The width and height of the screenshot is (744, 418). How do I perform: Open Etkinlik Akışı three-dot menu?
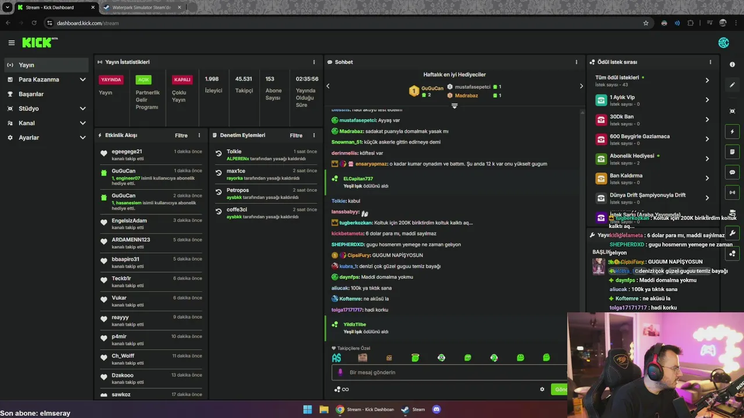click(x=199, y=135)
